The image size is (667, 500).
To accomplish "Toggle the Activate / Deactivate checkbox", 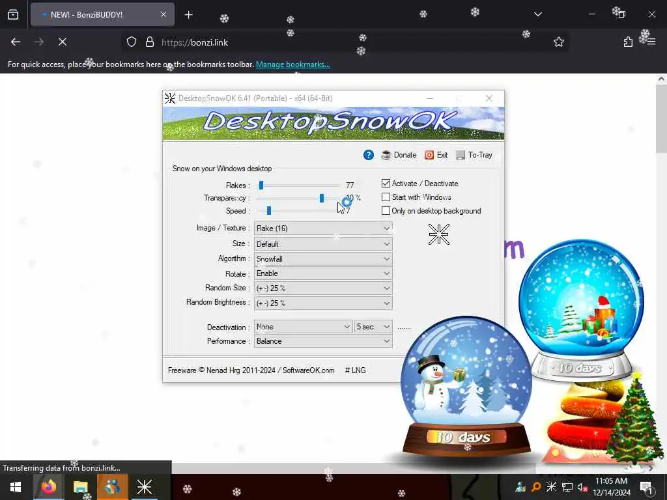I will (386, 183).
